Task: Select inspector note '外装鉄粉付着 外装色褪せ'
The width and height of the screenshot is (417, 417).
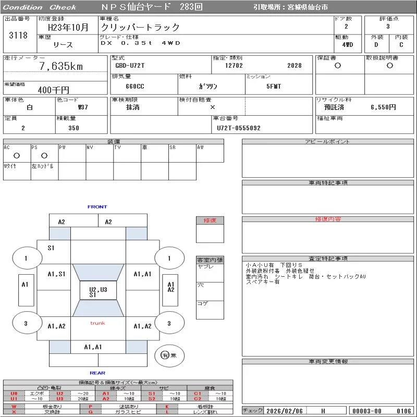Action: tap(280, 271)
